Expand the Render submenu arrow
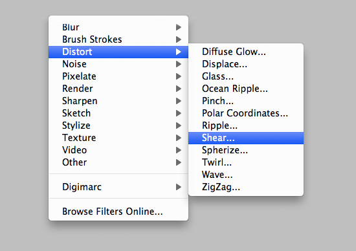 coord(179,89)
